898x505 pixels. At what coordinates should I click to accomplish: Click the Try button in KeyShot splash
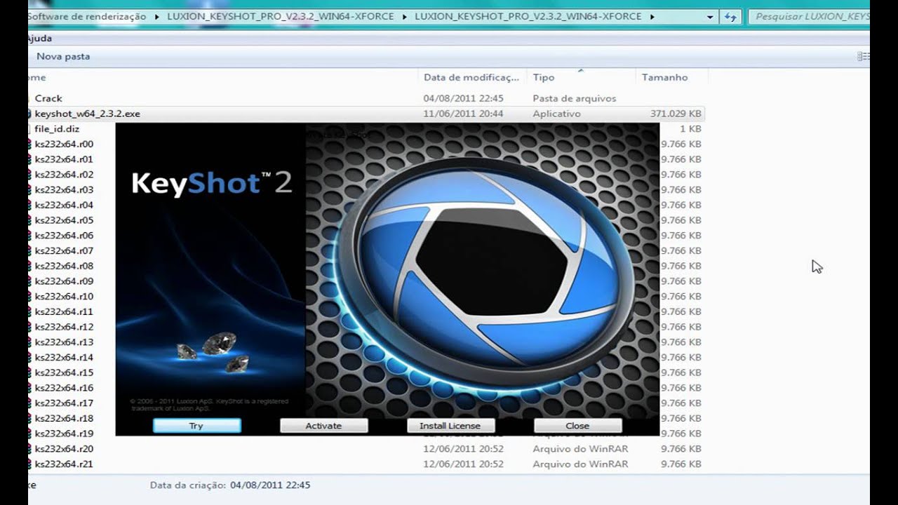pos(196,426)
